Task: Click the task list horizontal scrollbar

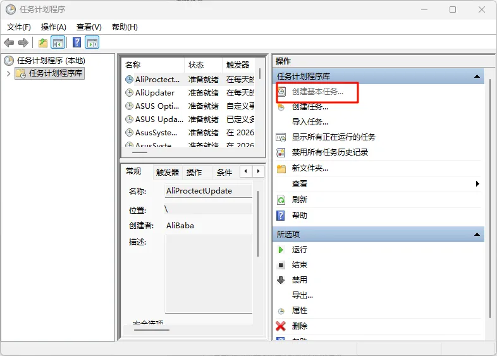Action: [140, 152]
